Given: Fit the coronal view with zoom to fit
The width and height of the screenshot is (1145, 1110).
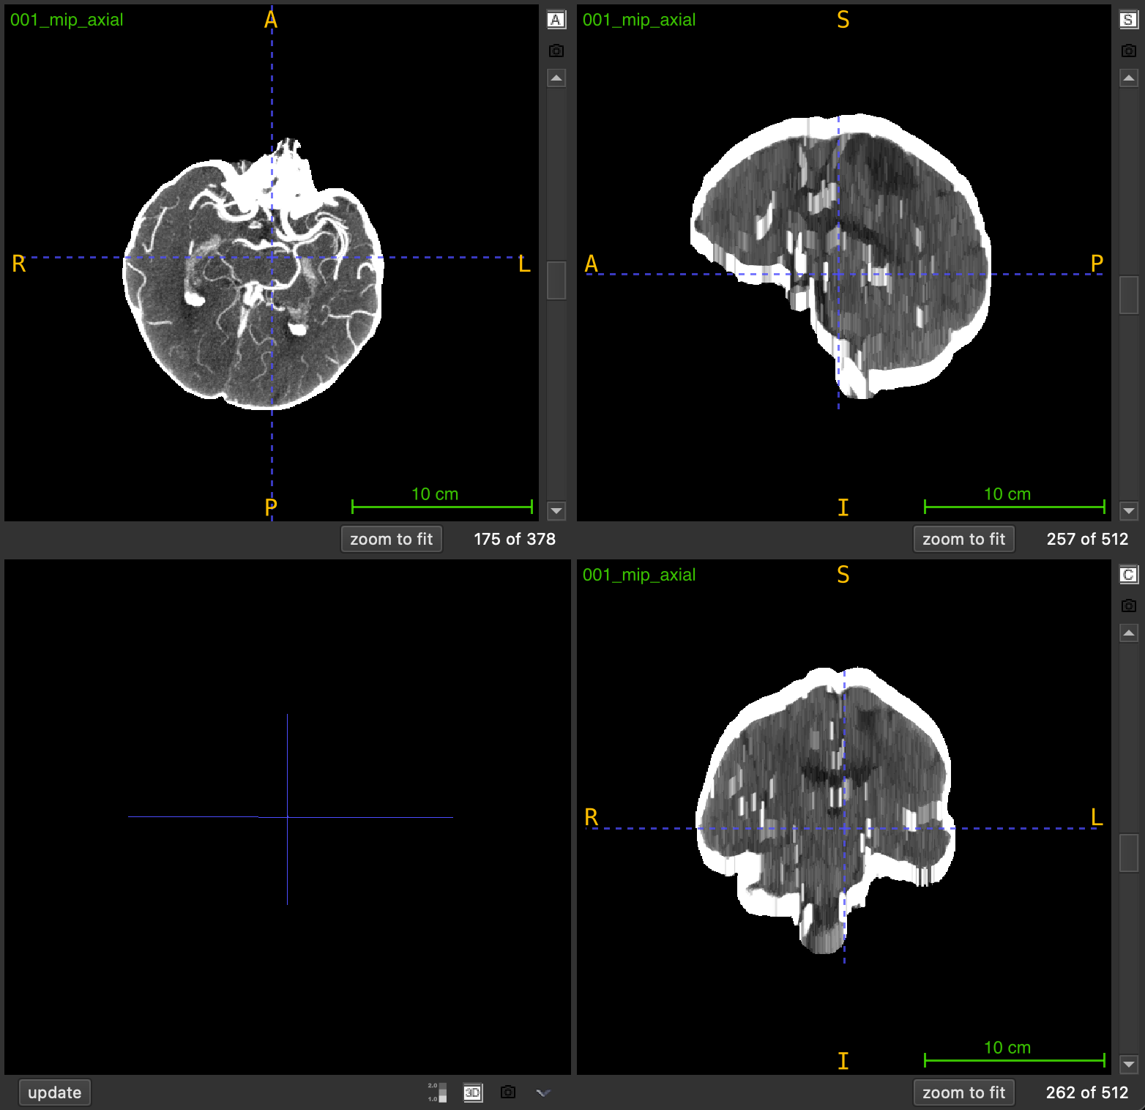Looking at the screenshot, I should (x=963, y=1092).
